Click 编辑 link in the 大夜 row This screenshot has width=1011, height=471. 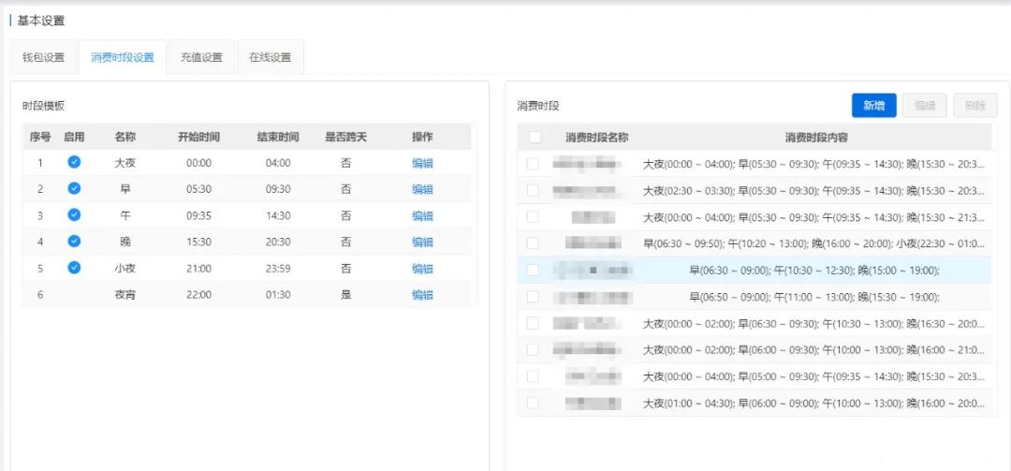tap(422, 163)
